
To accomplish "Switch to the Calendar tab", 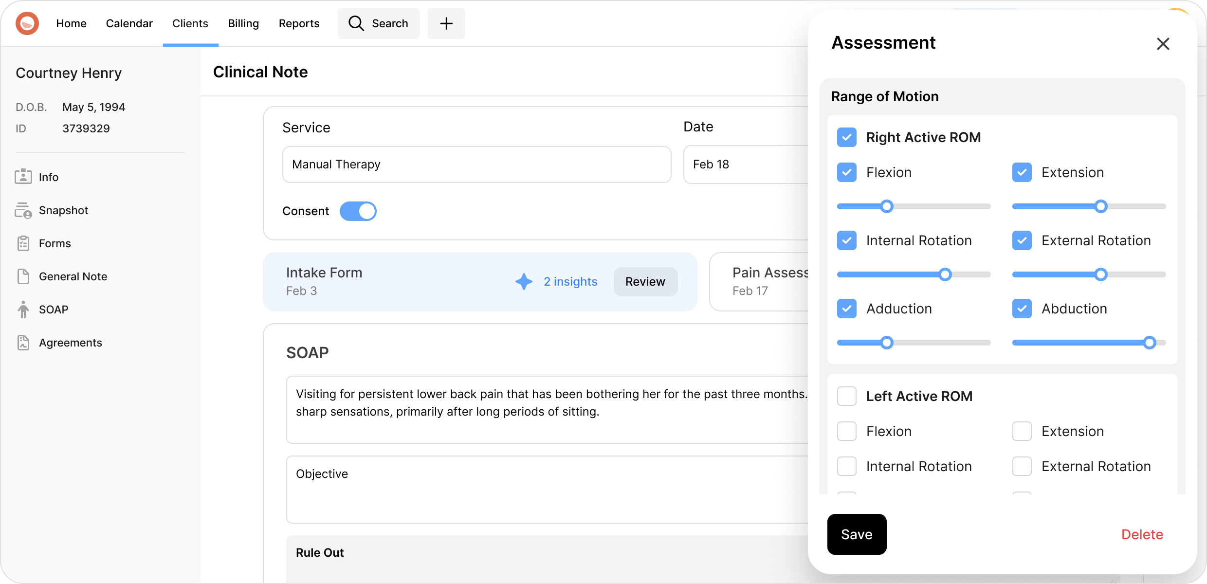I will [x=129, y=23].
